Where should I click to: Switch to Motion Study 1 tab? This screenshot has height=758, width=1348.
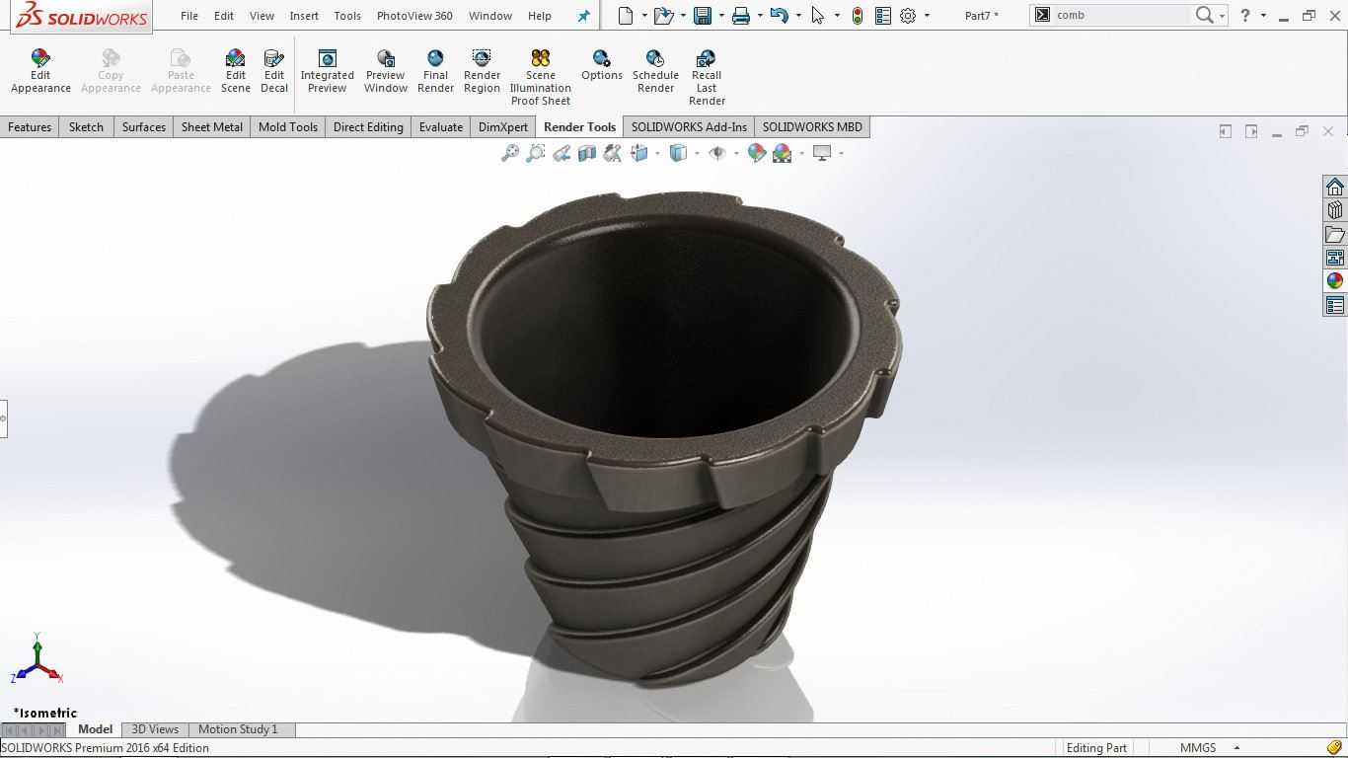(238, 729)
